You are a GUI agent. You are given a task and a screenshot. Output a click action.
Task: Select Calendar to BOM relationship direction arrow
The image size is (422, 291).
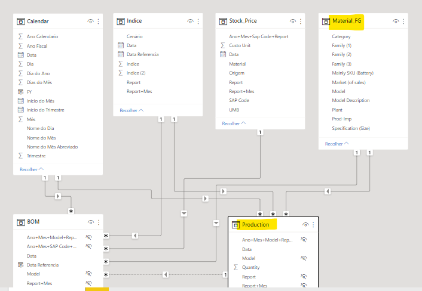(x=57, y=196)
